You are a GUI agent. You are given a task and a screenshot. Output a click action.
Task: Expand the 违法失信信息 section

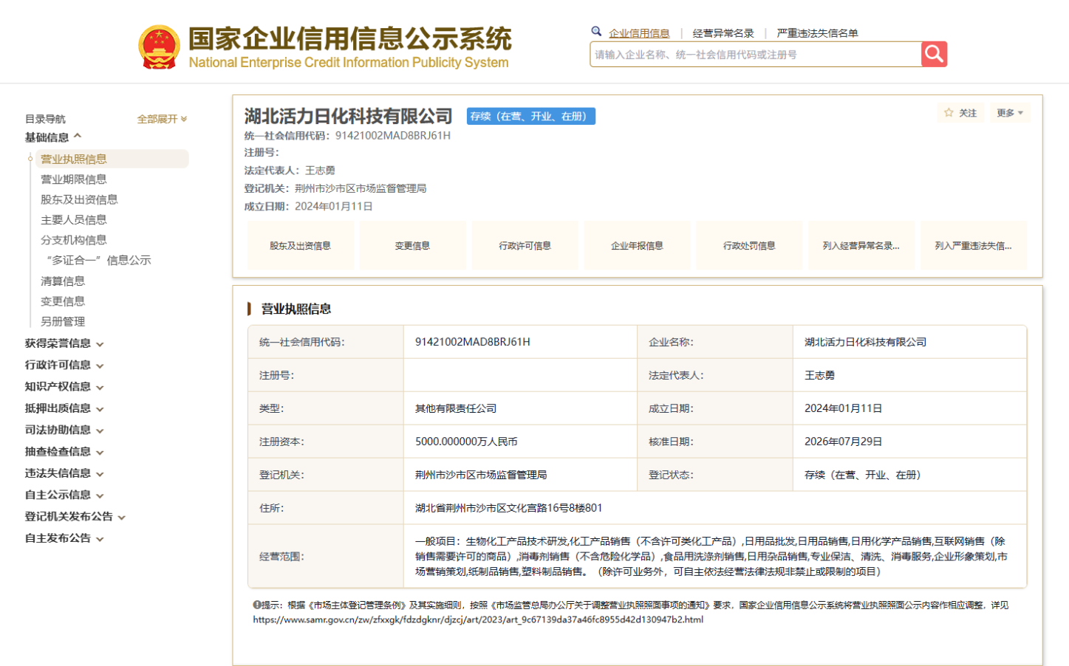(x=64, y=473)
